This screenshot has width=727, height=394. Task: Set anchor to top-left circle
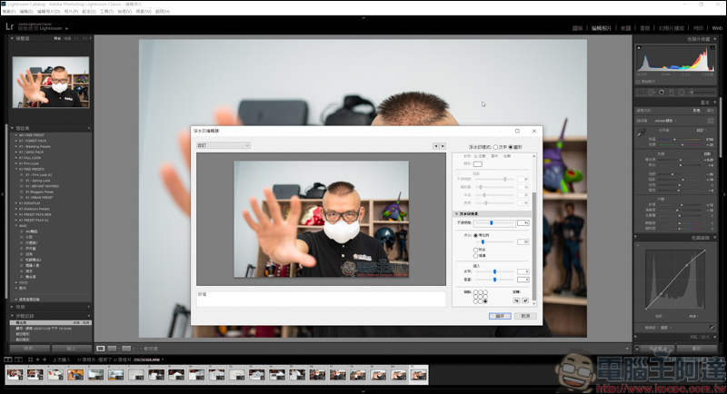[475, 292]
